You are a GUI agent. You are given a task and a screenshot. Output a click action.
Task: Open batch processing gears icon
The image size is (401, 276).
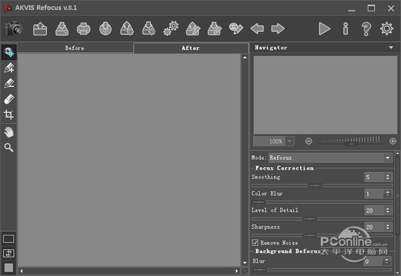click(x=171, y=29)
